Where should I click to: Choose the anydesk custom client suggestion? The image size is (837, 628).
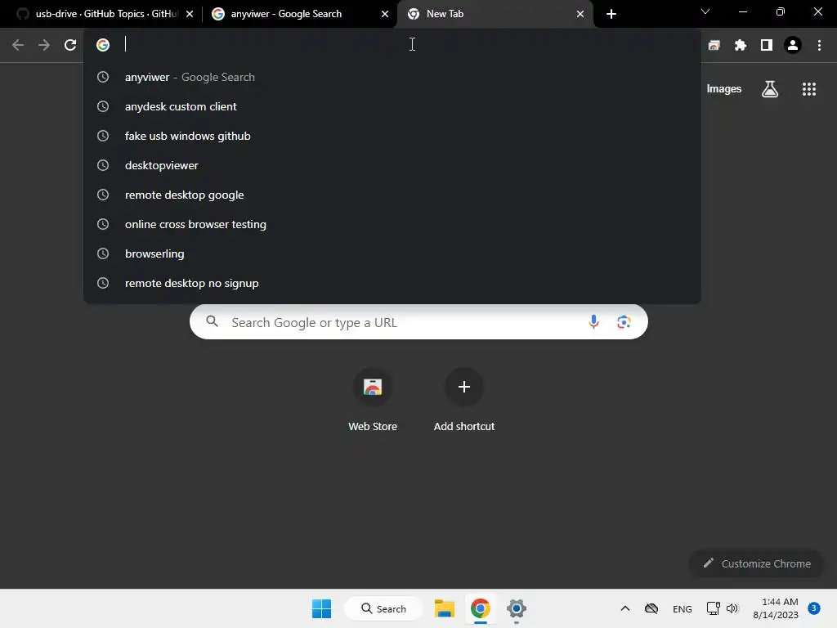(x=392, y=106)
